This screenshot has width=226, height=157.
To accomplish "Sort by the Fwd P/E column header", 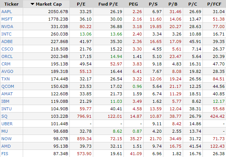I will [108, 4].
